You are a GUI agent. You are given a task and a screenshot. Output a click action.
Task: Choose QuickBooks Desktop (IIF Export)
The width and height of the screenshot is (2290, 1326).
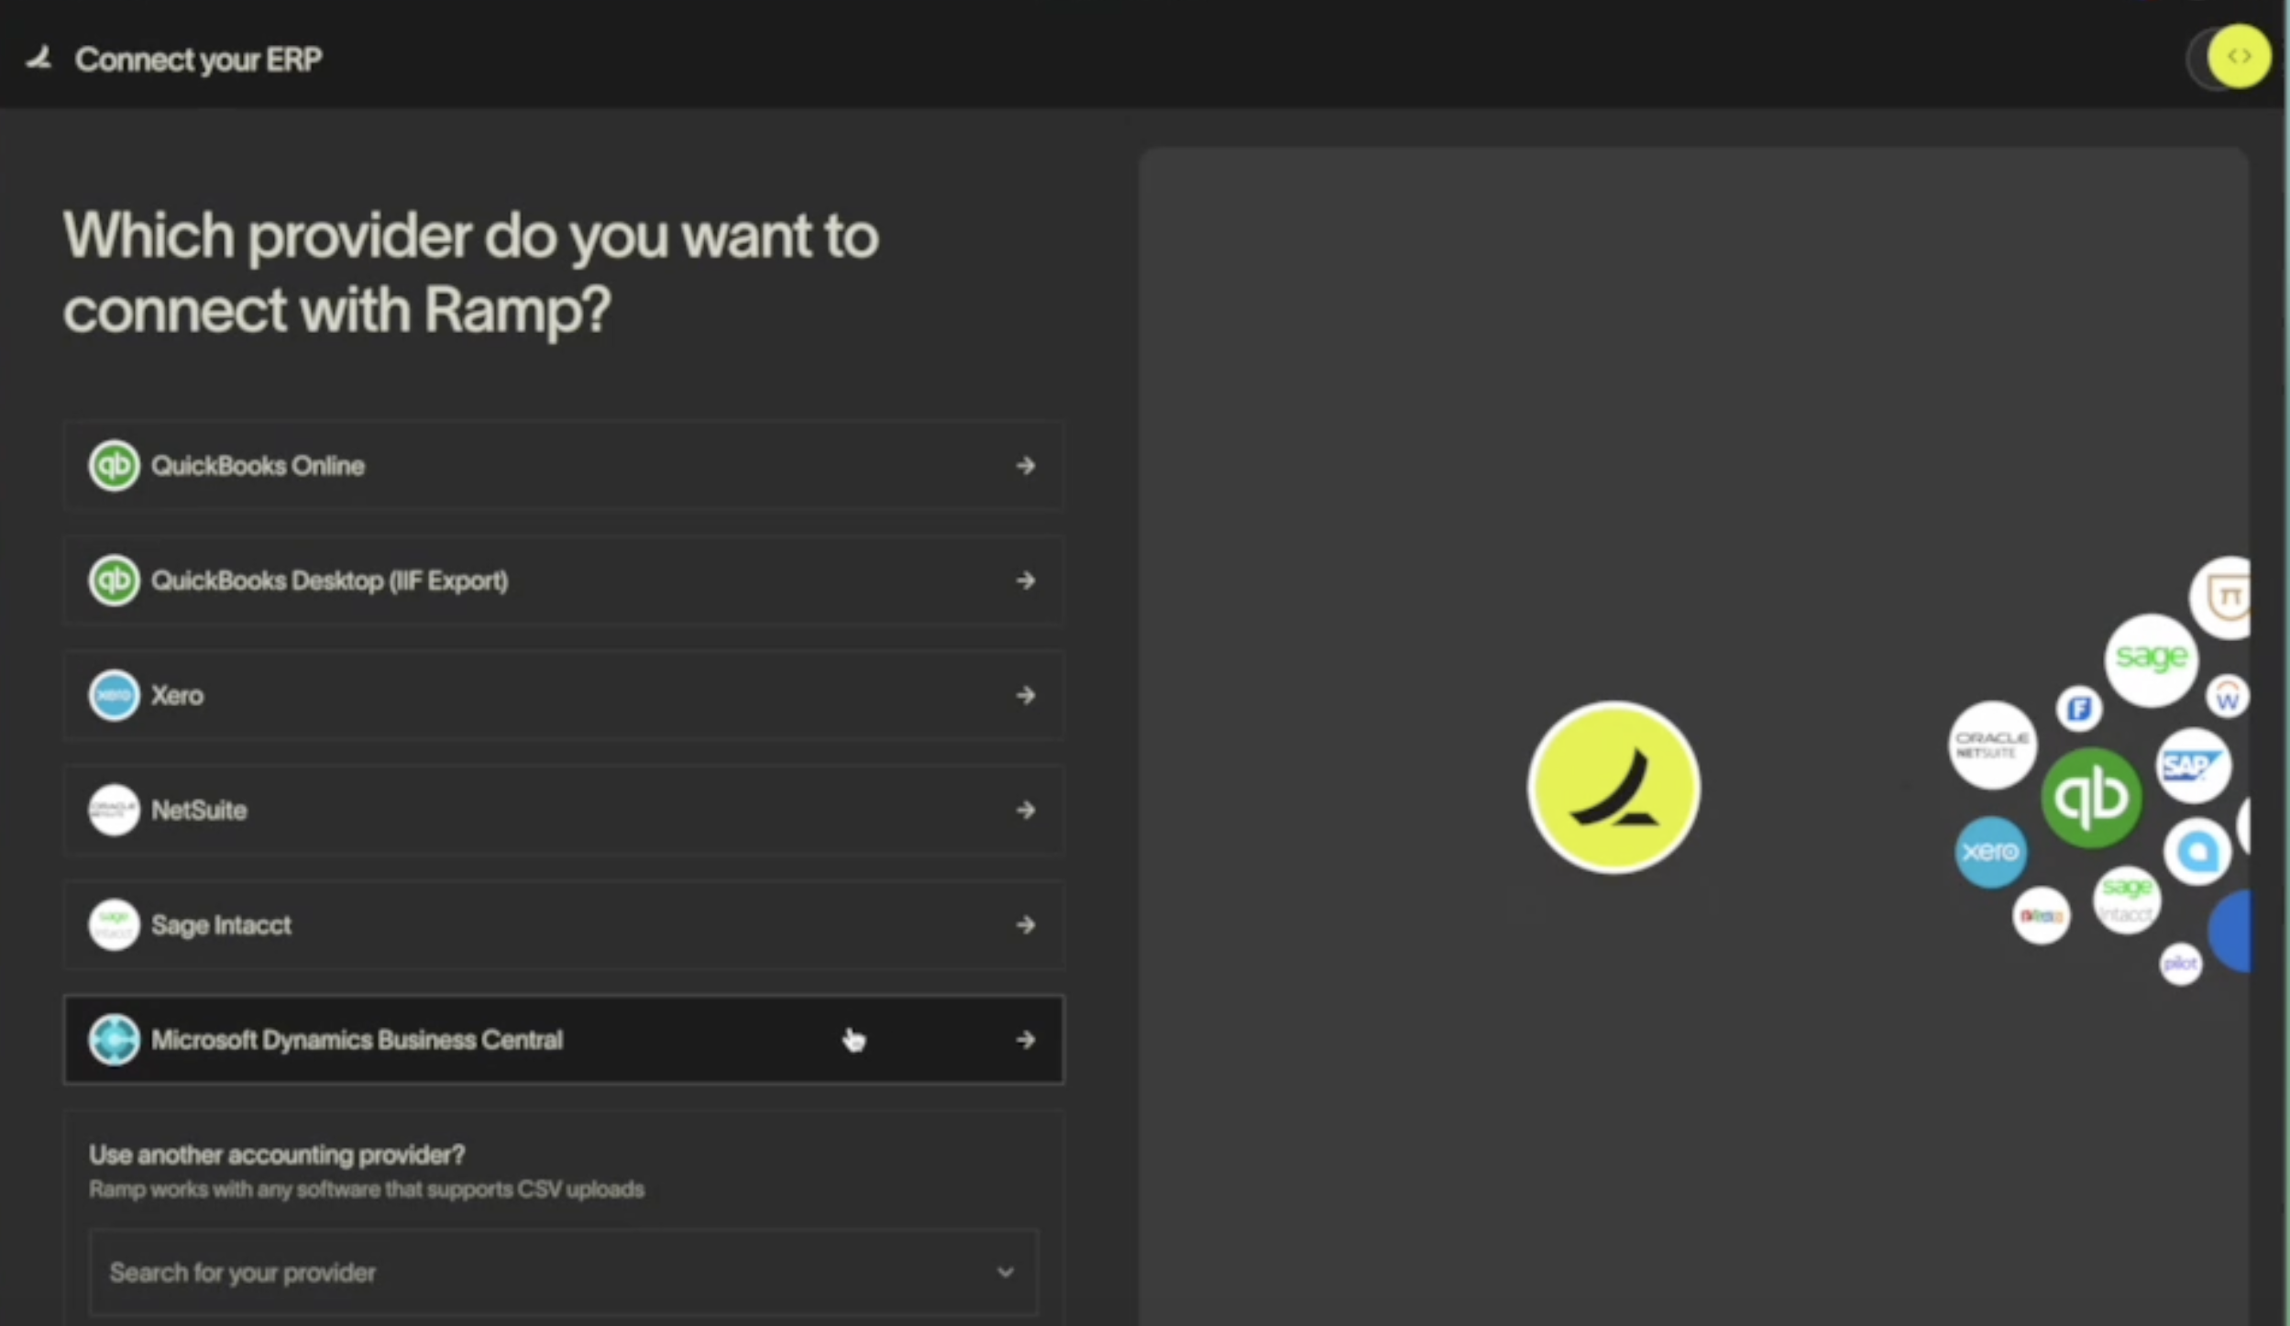[564, 580]
